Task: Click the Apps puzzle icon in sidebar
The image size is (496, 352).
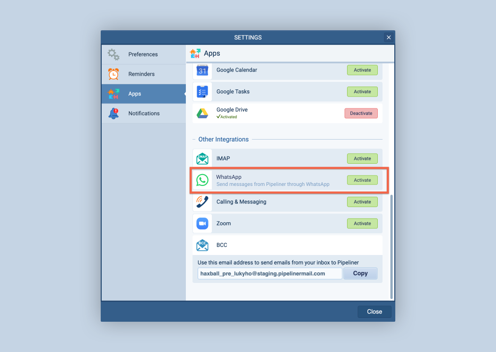Action: [x=113, y=94]
